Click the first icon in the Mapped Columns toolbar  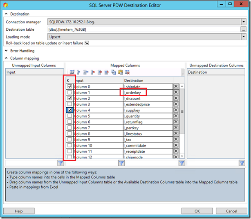click(x=72, y=72)
